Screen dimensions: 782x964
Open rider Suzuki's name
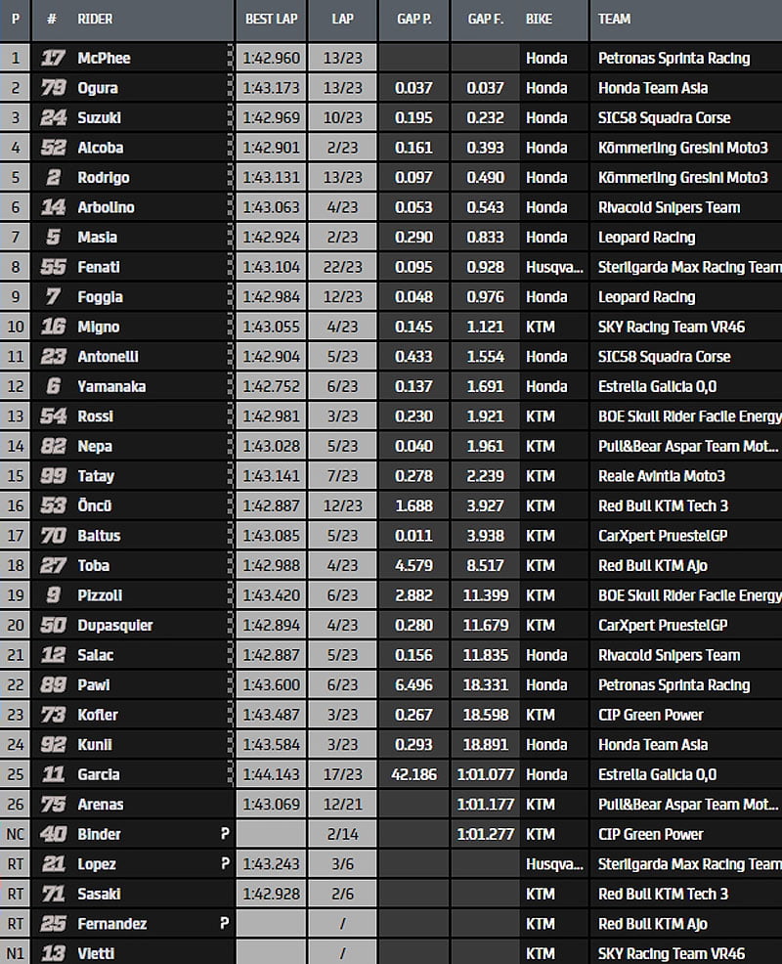98,117
